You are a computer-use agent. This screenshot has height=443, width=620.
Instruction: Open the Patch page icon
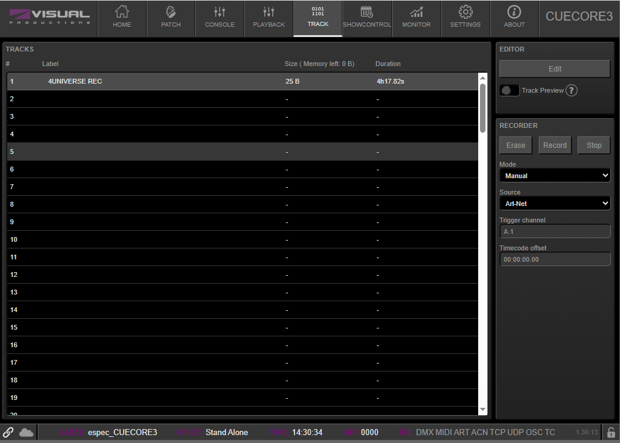[171, 12]
